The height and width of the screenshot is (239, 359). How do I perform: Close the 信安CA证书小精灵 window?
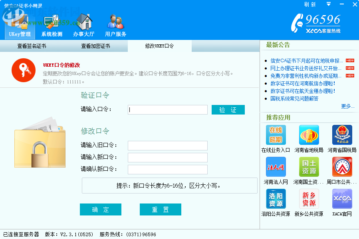[x=355, y=4]
